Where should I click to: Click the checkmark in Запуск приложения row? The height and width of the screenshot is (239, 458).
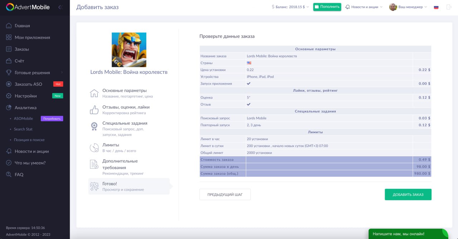coord(249,83)
